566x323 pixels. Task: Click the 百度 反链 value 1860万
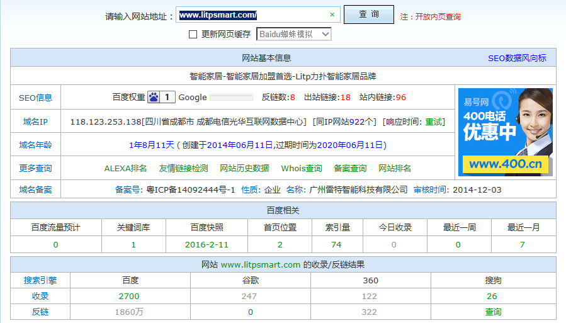tap(129, 312)
